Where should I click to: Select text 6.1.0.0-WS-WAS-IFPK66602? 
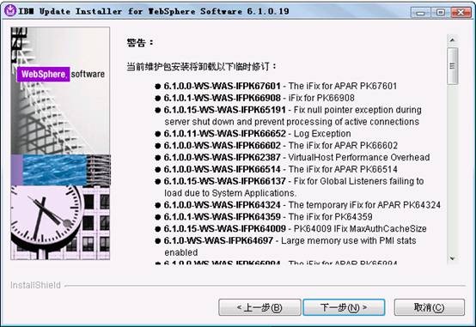coord(222,145)
